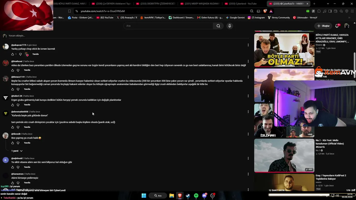Viewport: 356px width, 200px height.
Task: Open Brave Shields lion icon in address bar
Action: pyautogui.click(x=265, y=11)
